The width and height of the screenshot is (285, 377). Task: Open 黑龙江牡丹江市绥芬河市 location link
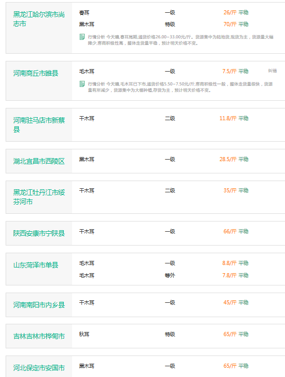pyautogui.click(x=39, y=197)
